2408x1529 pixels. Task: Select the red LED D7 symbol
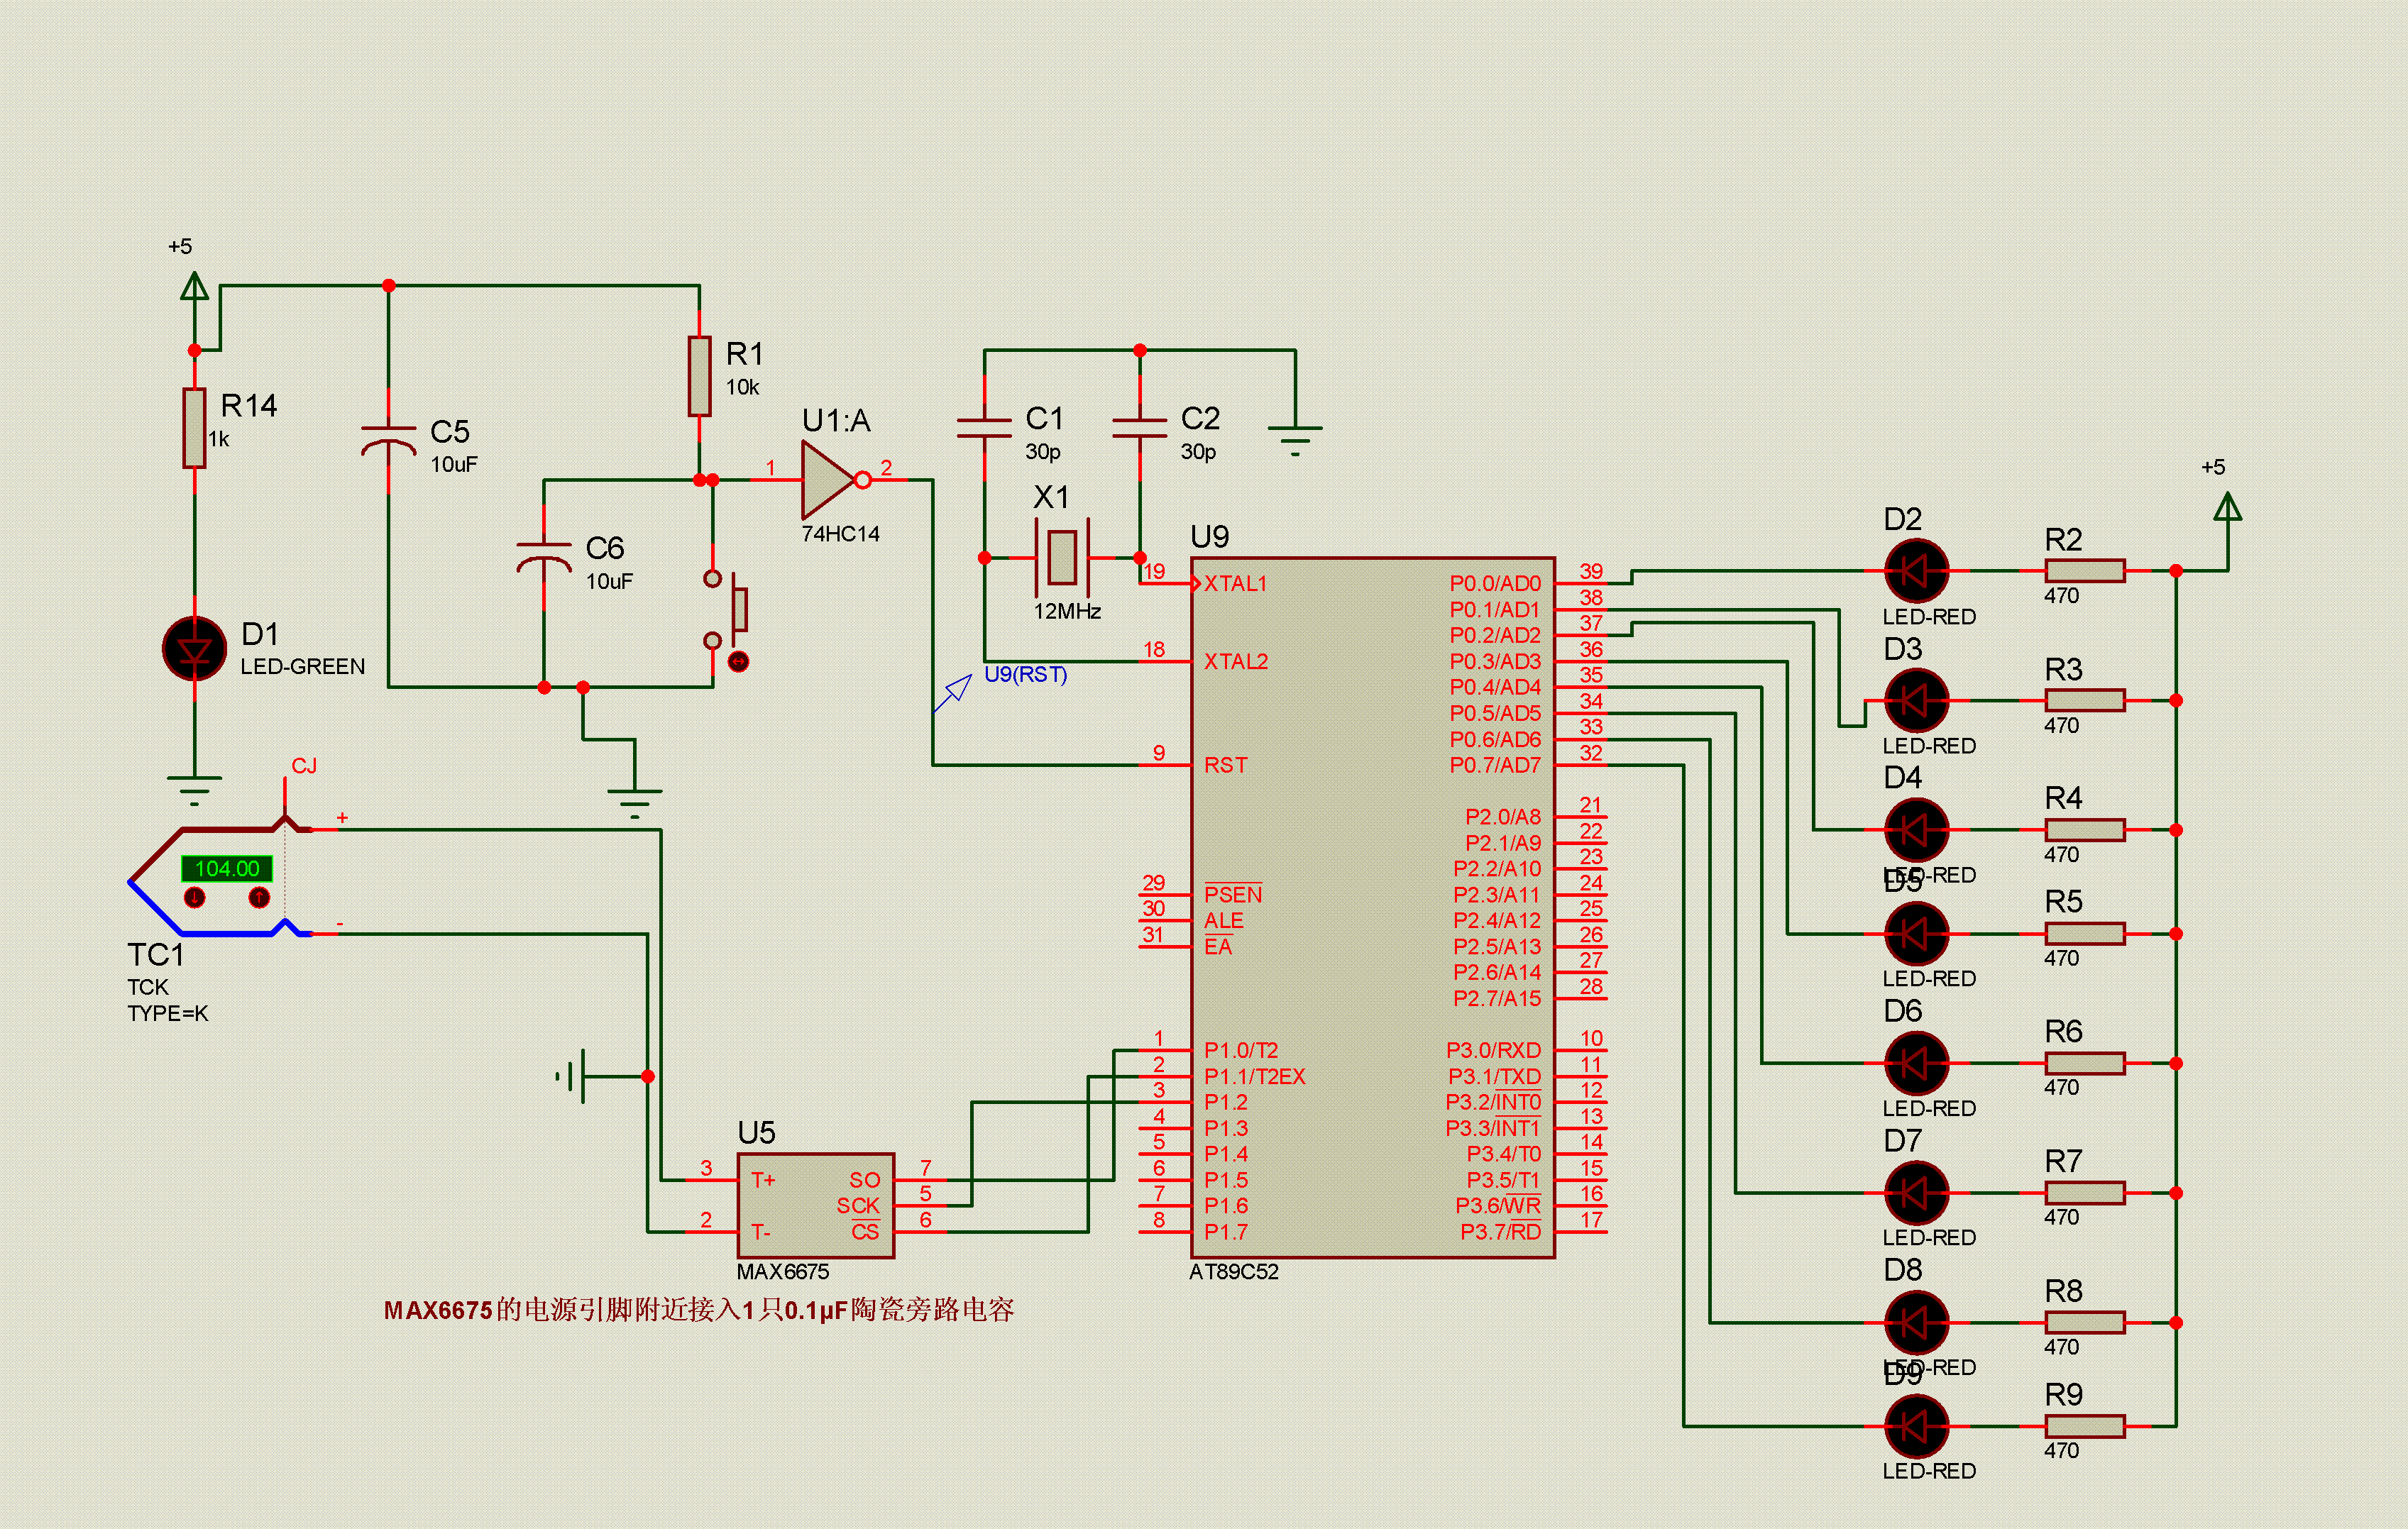coord(1916,1193)
